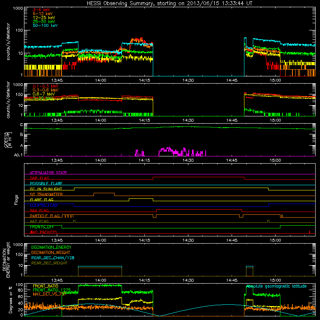Select the red "3-6 keV" legend entry
Screen dimensions: 320x320
tap(41, 10)
